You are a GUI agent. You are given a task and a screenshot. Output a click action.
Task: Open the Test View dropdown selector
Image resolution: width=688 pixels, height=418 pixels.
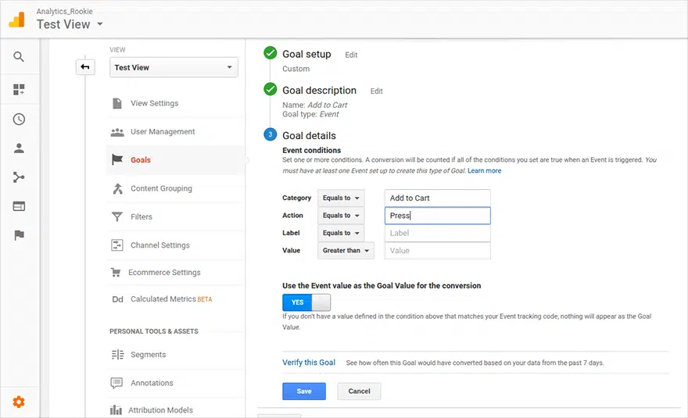coord(173,68)
